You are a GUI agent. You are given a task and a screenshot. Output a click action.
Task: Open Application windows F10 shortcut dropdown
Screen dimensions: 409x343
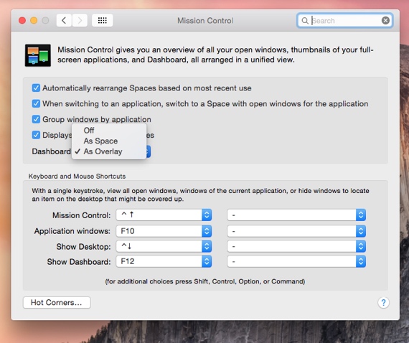coord(164,231)
